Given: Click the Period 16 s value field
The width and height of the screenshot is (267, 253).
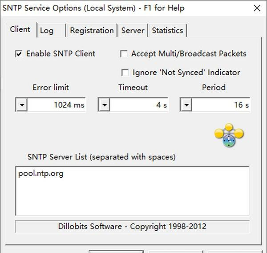Looking at the screenshot, I should (x=221, y=105).
